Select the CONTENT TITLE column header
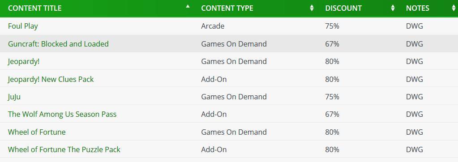This screenshot has height=162, width=458. click(35, 8)
